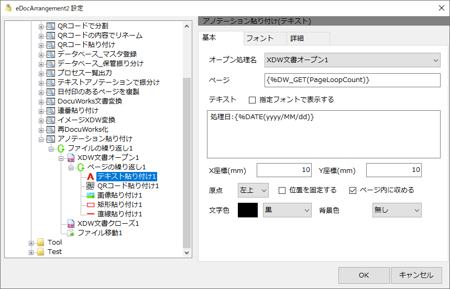Click the picture icon of 画像貼り付け1
The width and height of the screenshot is (450, 289).
point(91,195)
